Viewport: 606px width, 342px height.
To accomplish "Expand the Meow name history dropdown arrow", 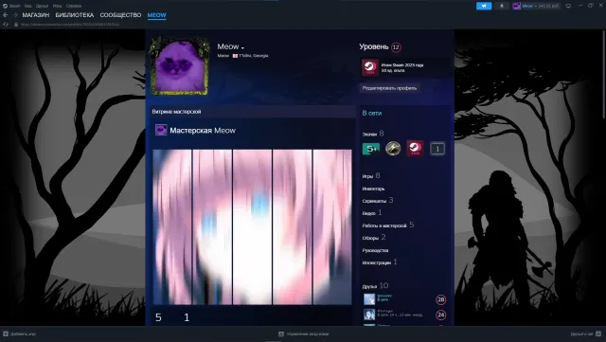I will pyautogui.click(x=242, y=48).
